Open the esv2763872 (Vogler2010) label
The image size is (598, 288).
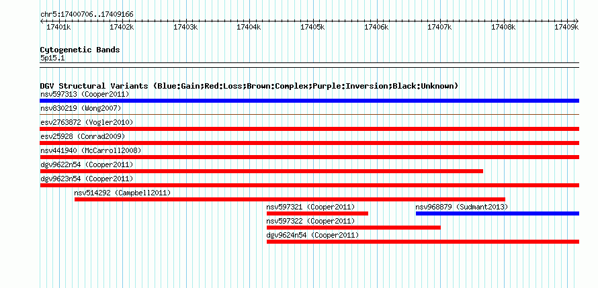click(x=87, y=122)
